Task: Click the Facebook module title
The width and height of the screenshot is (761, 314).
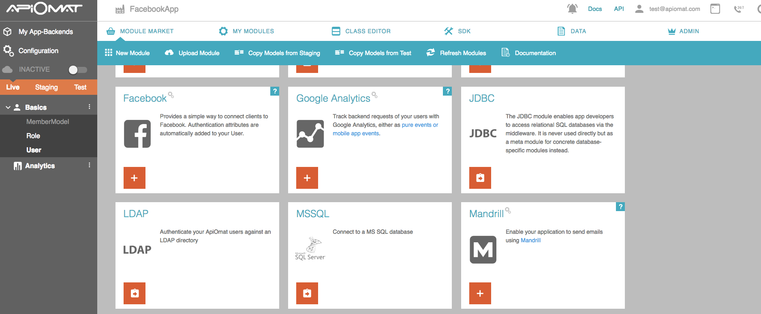Action: point(145,98)
